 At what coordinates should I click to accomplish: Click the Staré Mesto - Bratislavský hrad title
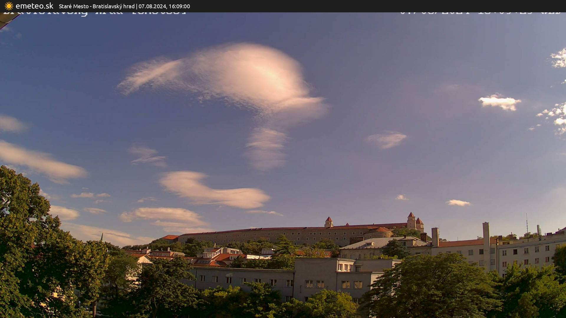click(96, 6)
